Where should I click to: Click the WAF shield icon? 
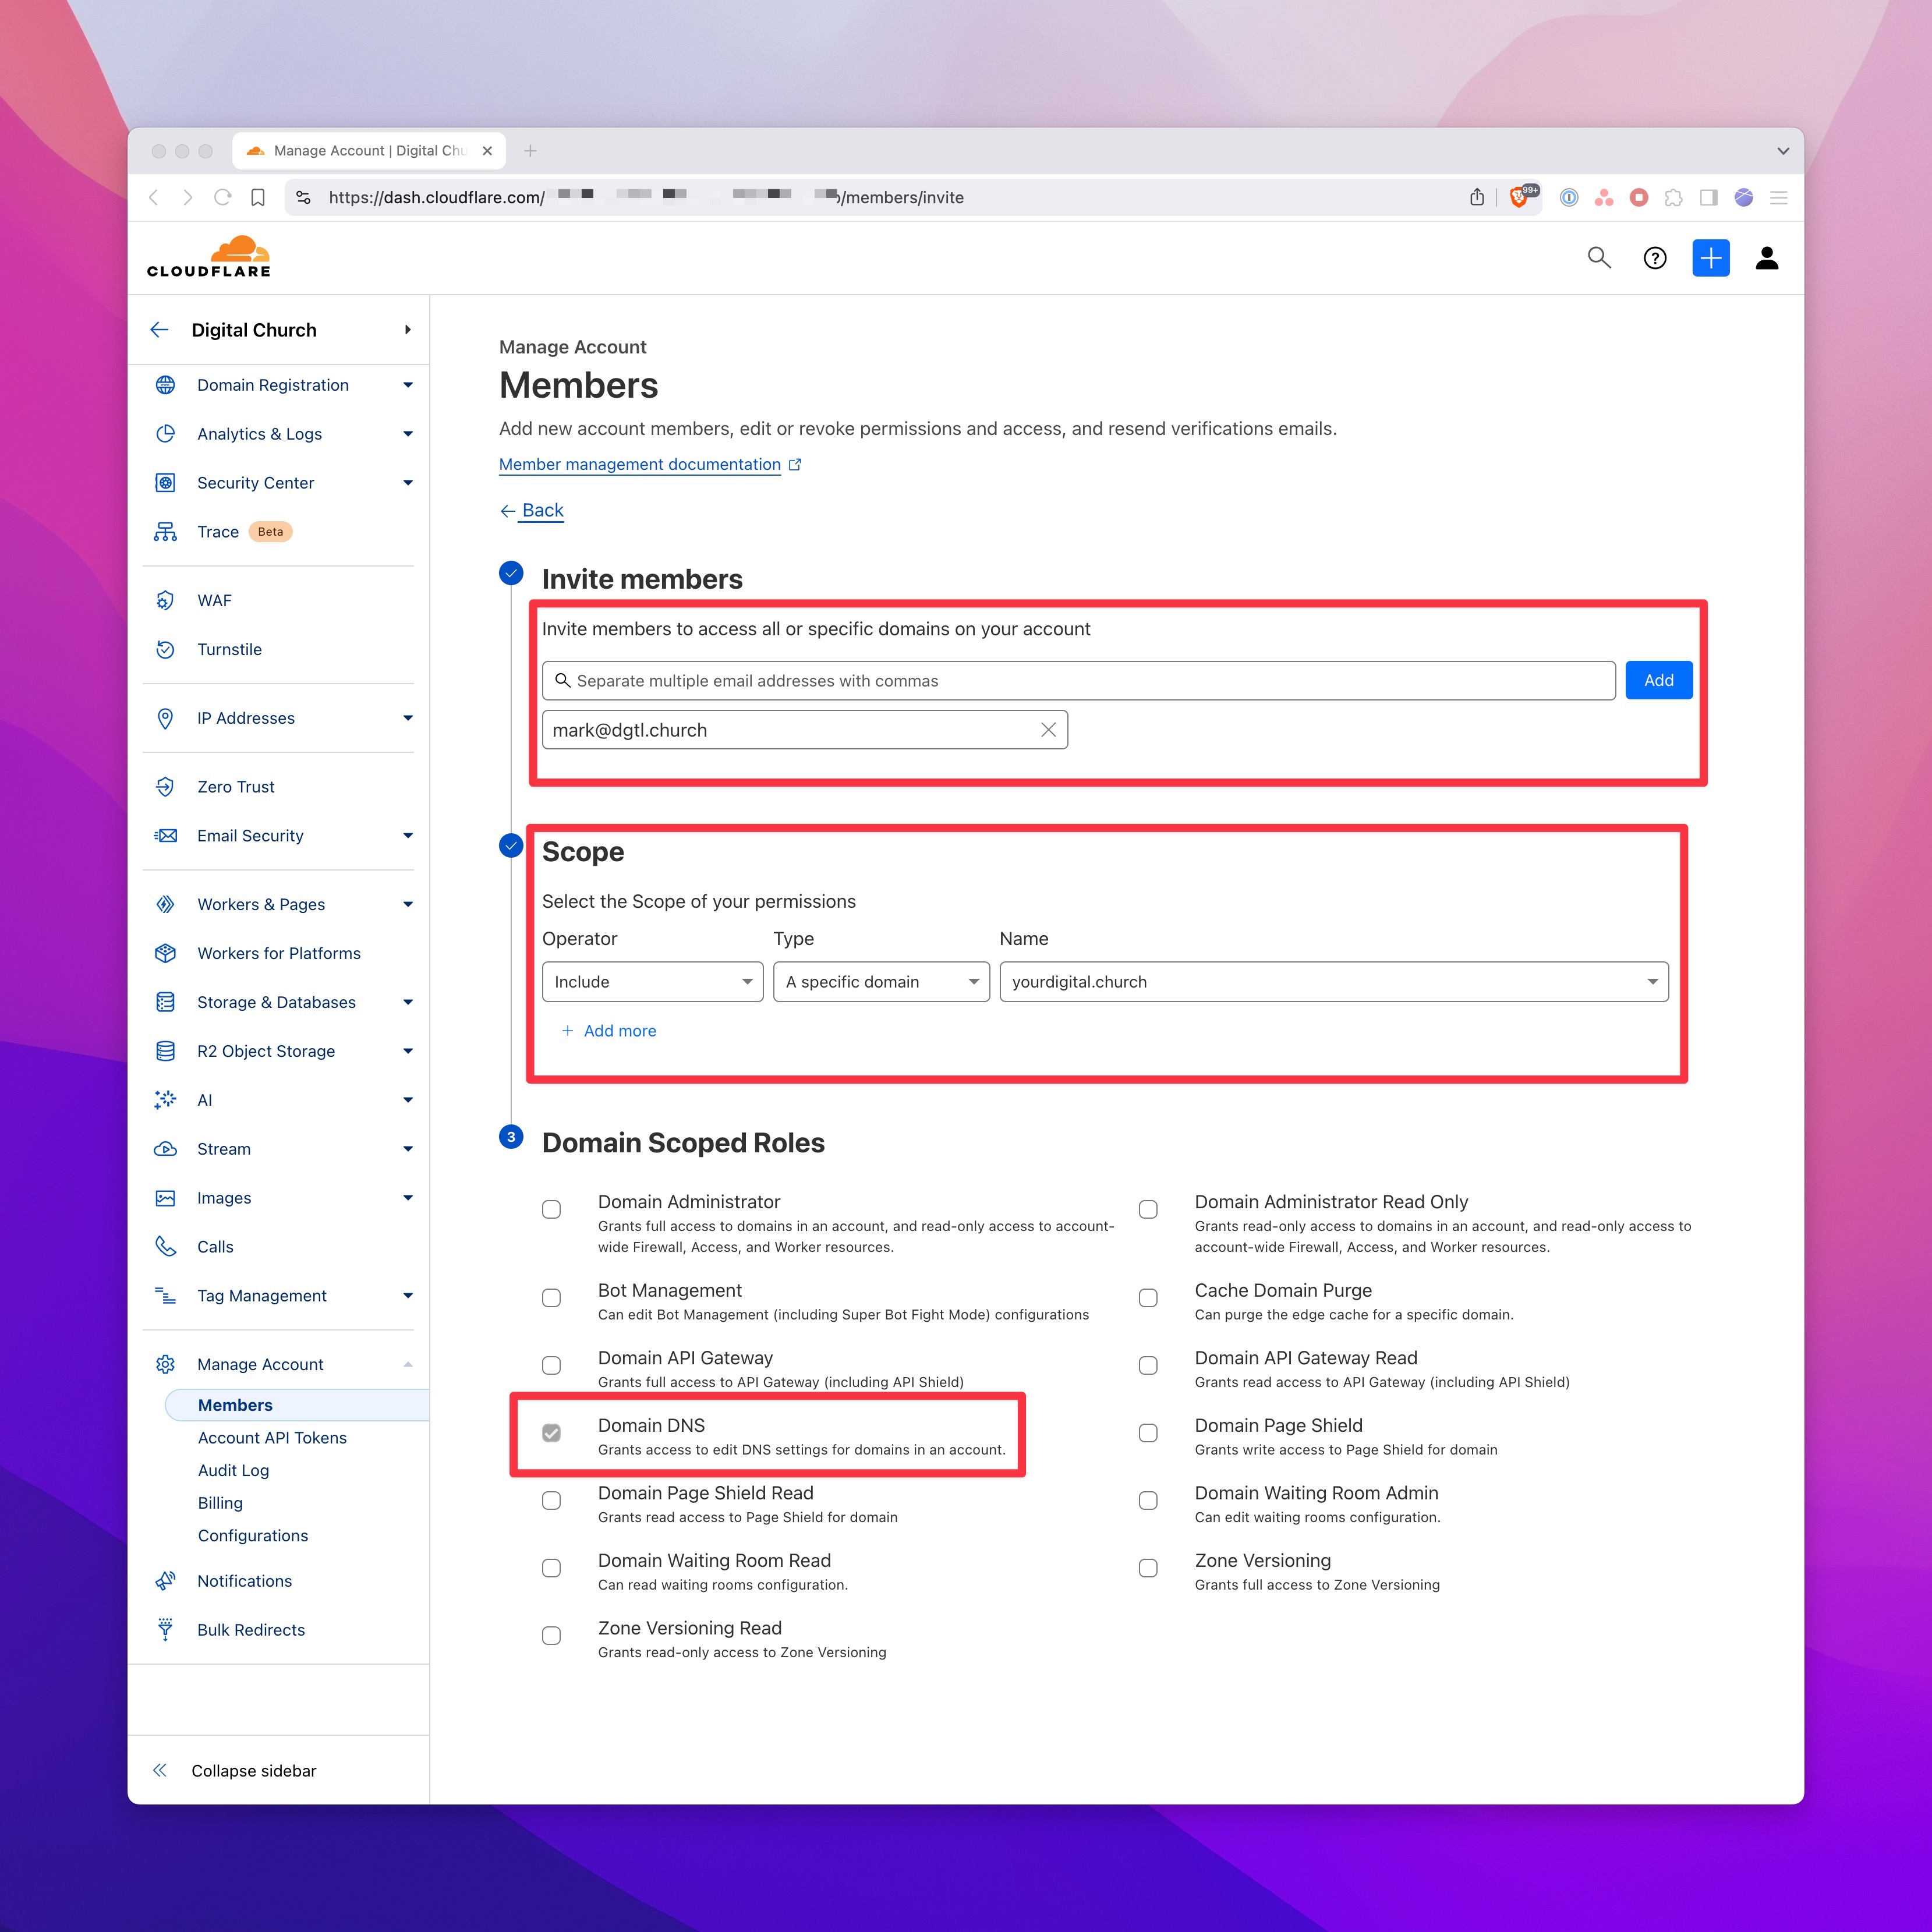coord(165,600)
